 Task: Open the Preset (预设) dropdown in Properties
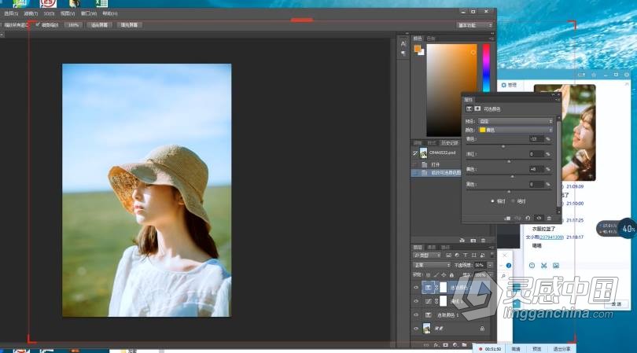tap(515, 121)
